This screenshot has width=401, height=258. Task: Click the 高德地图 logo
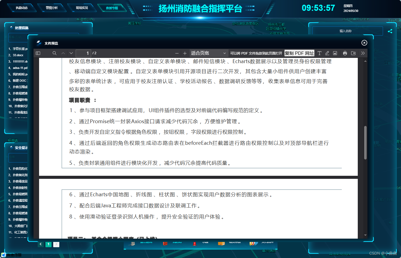click(x=11, y=255)
